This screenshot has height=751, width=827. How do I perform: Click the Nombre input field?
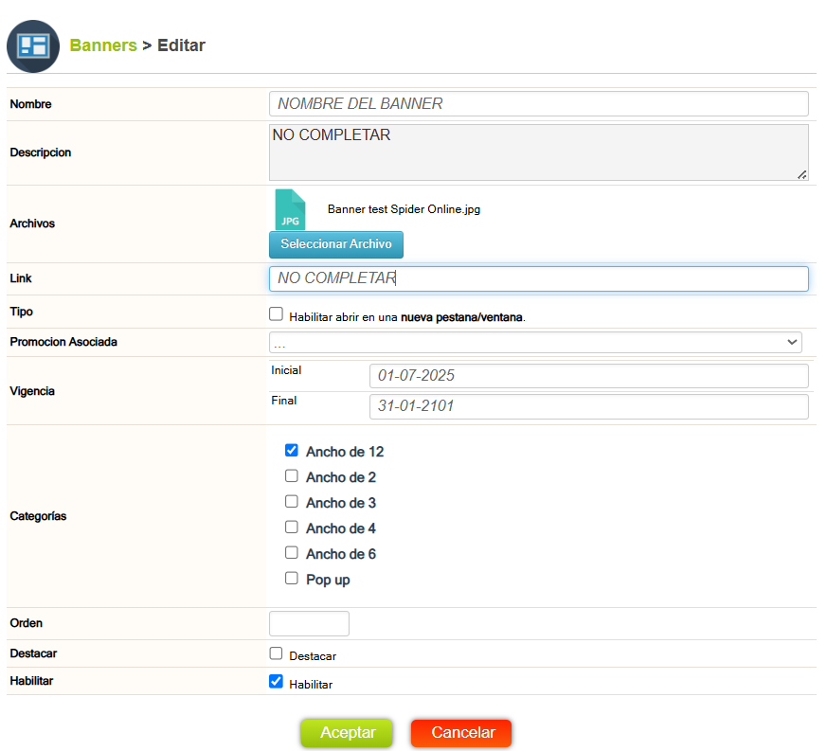tap(538, 104)
